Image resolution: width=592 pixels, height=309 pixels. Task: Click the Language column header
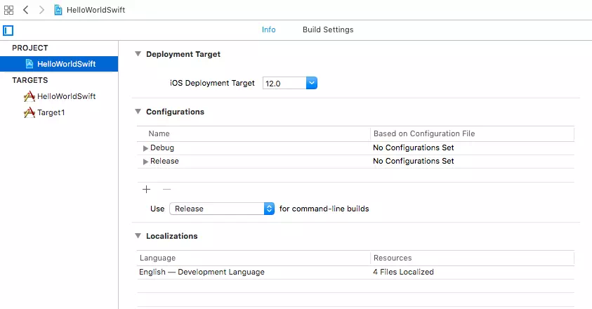[157, 258]
